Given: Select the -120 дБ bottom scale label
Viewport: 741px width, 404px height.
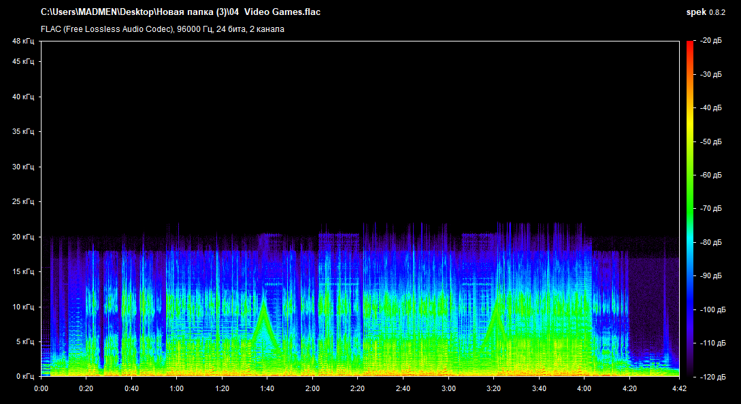Looking at the screenshot, I should pyautogui.click(x=712, y=376).
